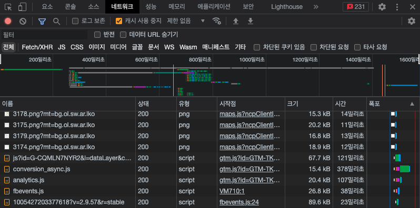Open fbevents.js:24 initiator link

pos(239,202)
